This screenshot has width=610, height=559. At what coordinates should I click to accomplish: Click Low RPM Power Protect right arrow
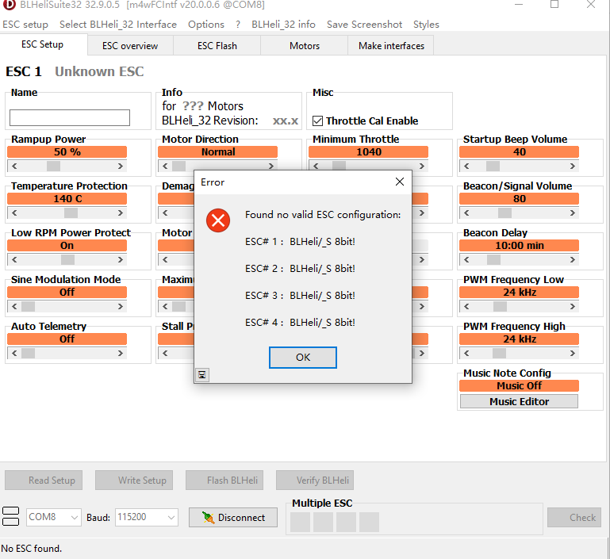pyautogui.click(x=121, y=259)
